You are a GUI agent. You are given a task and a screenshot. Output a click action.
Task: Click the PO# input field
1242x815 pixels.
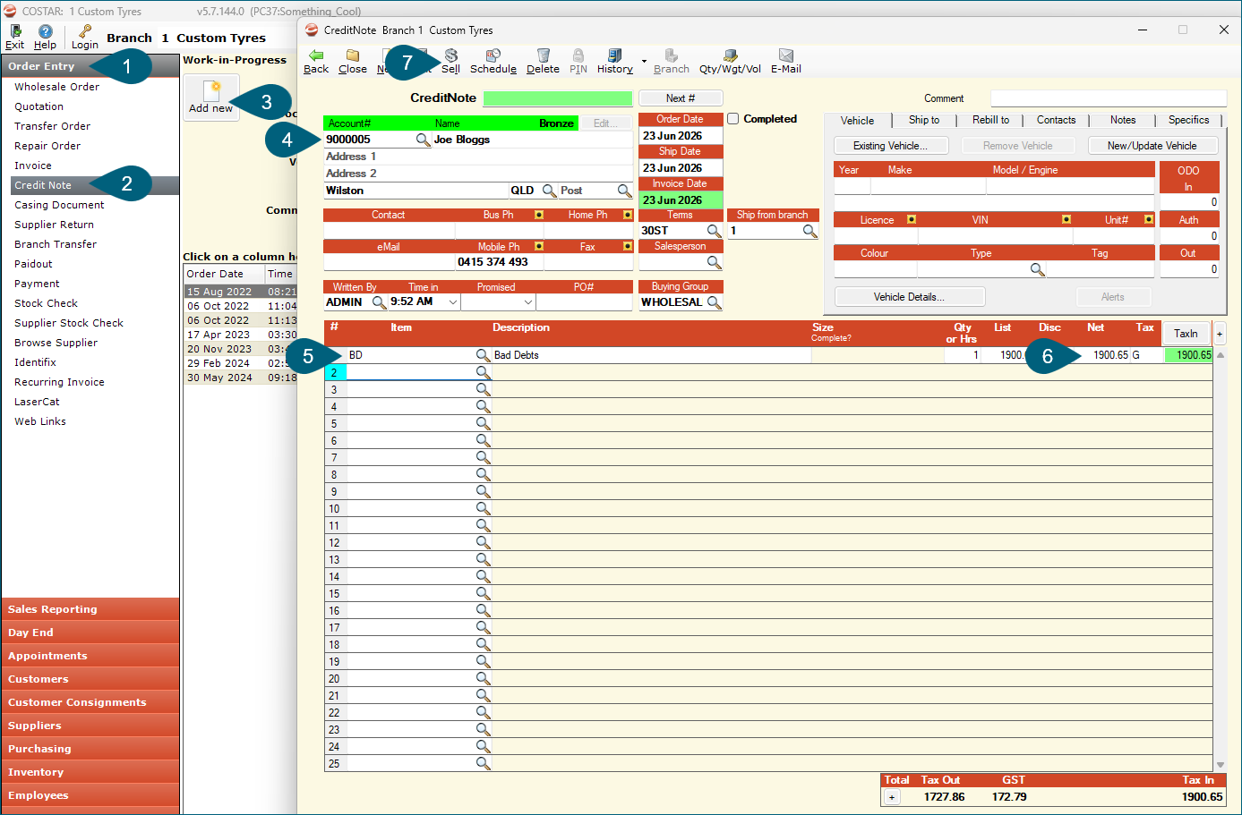coord(584,302)
